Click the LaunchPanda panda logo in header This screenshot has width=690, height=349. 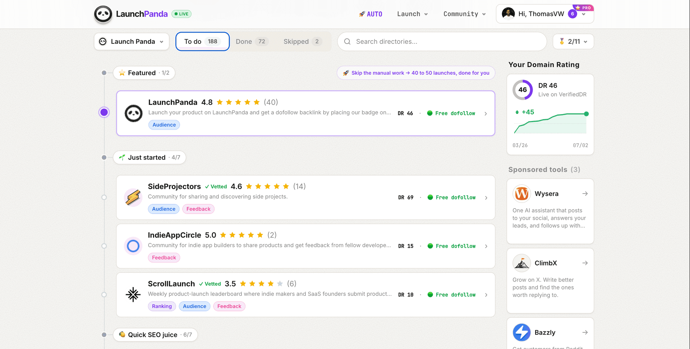point(103,14)
